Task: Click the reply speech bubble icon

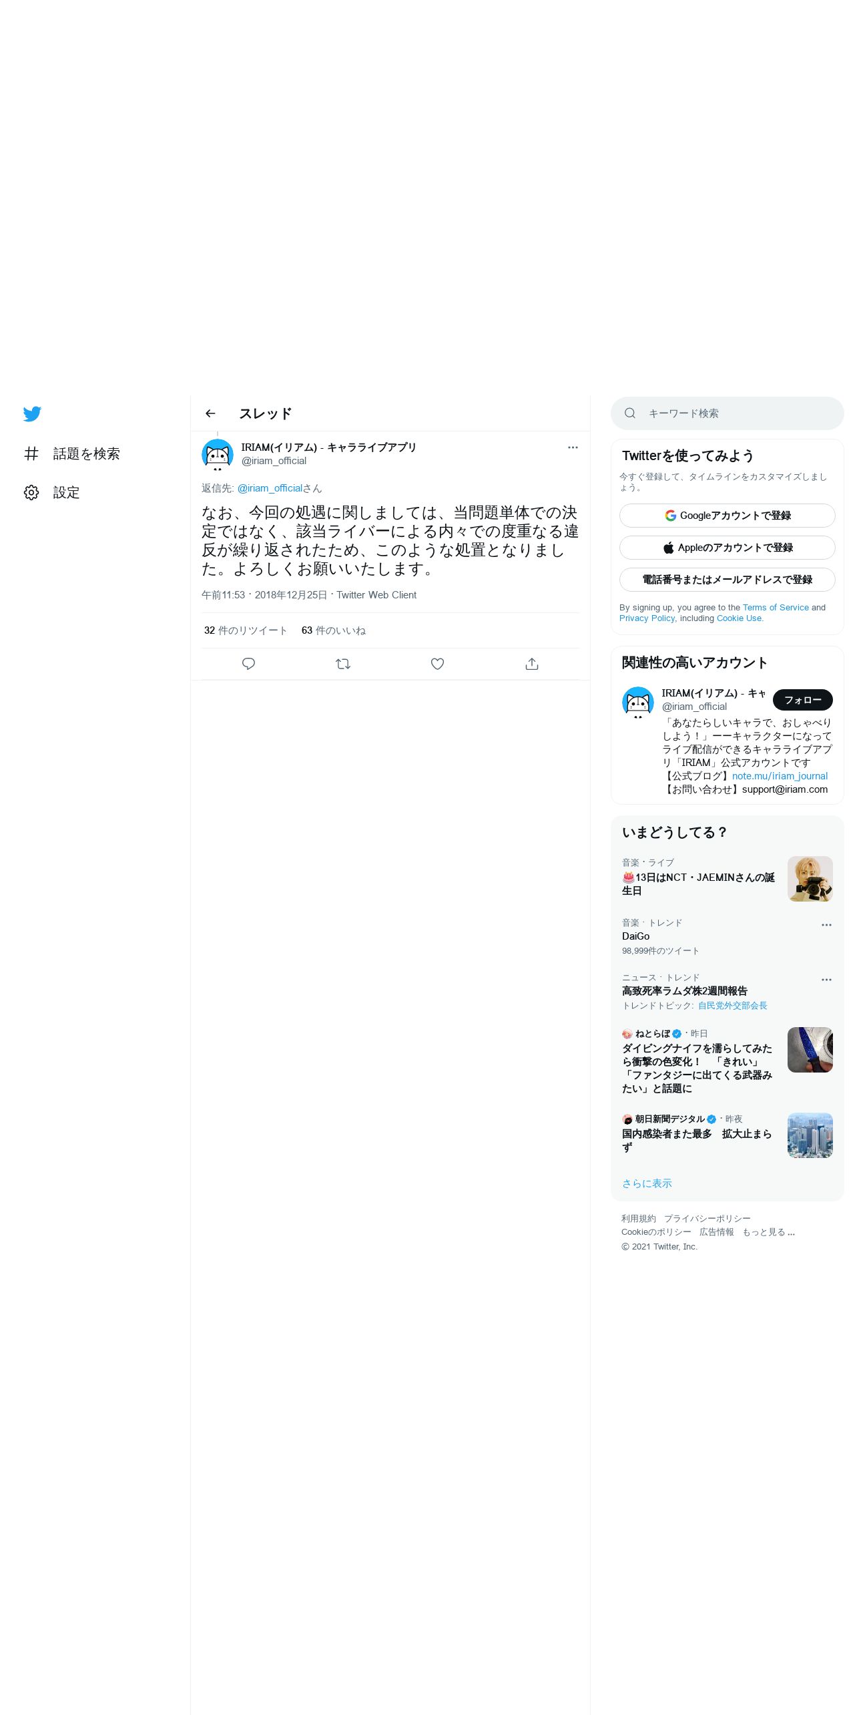Action: point(248,664)
